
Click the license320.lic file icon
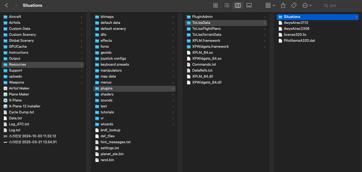280,35
